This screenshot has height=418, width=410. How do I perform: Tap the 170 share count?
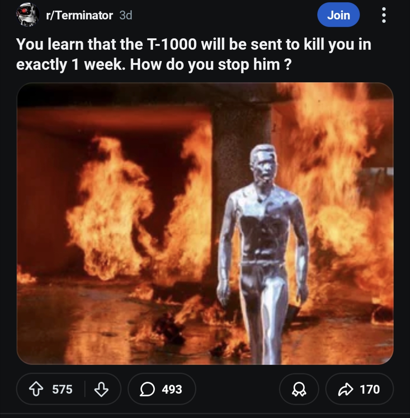pos(369,389)
